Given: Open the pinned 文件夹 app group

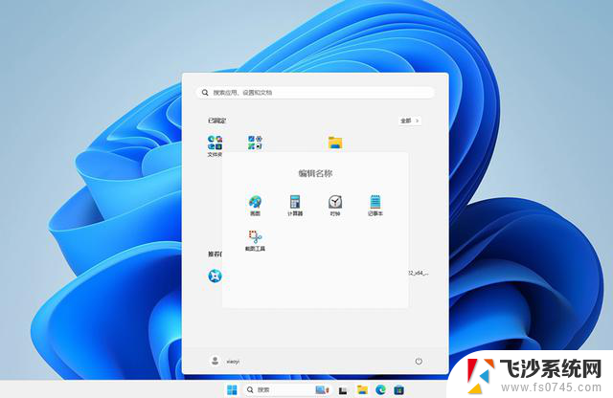Looking at the screenshot, I should click(x=215, y=145).
